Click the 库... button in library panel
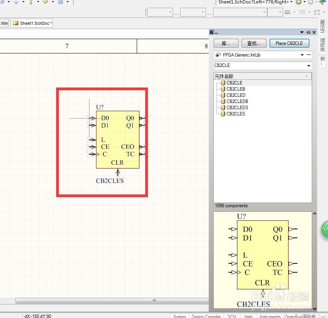 226,43
